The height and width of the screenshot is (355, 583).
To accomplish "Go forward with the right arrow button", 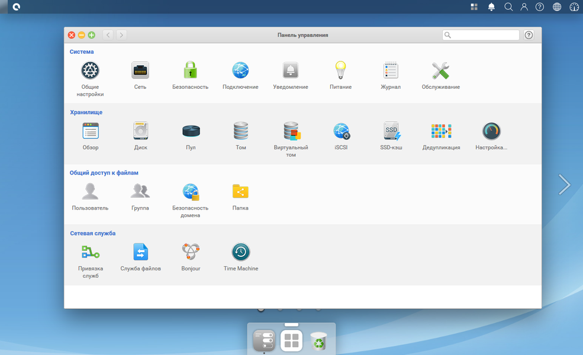I will 121,35.
